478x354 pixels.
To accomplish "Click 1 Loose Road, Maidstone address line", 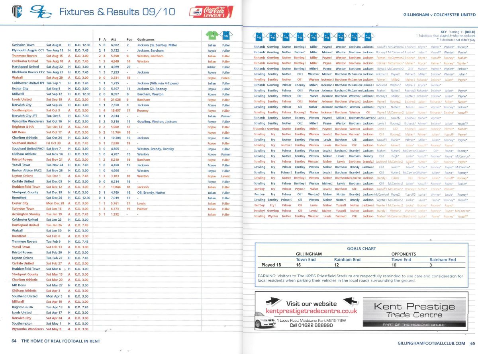I will click(311, 320).
